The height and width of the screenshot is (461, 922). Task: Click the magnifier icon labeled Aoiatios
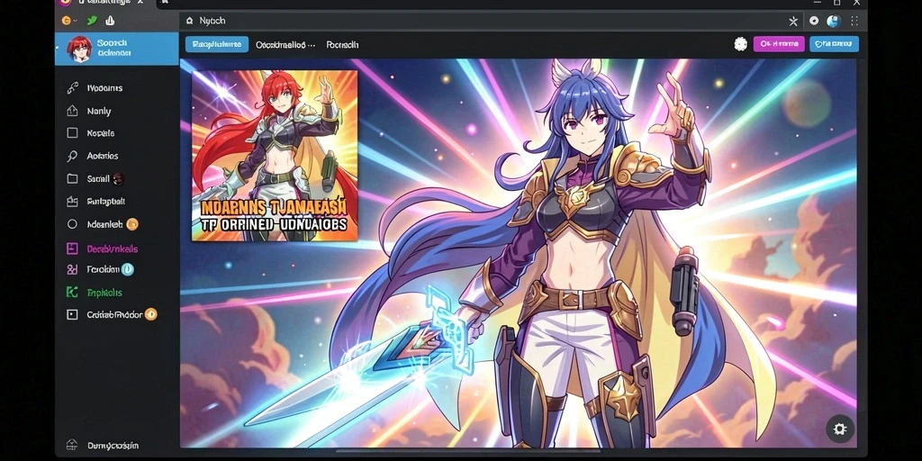coord(72,156)
